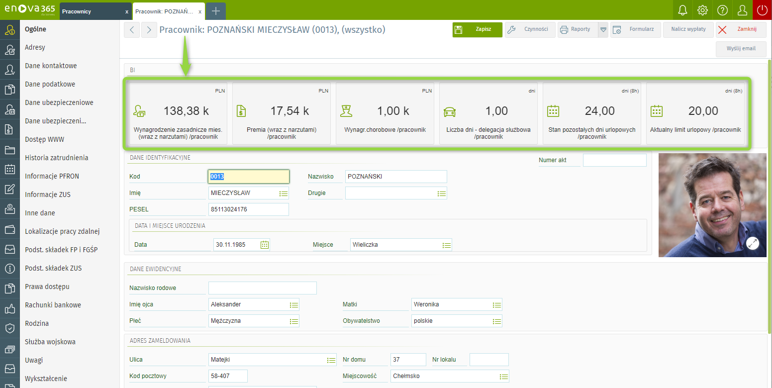This screenshot has width=772, height=388.
Task: Click the user profile icon
Action: click(742, 10)
